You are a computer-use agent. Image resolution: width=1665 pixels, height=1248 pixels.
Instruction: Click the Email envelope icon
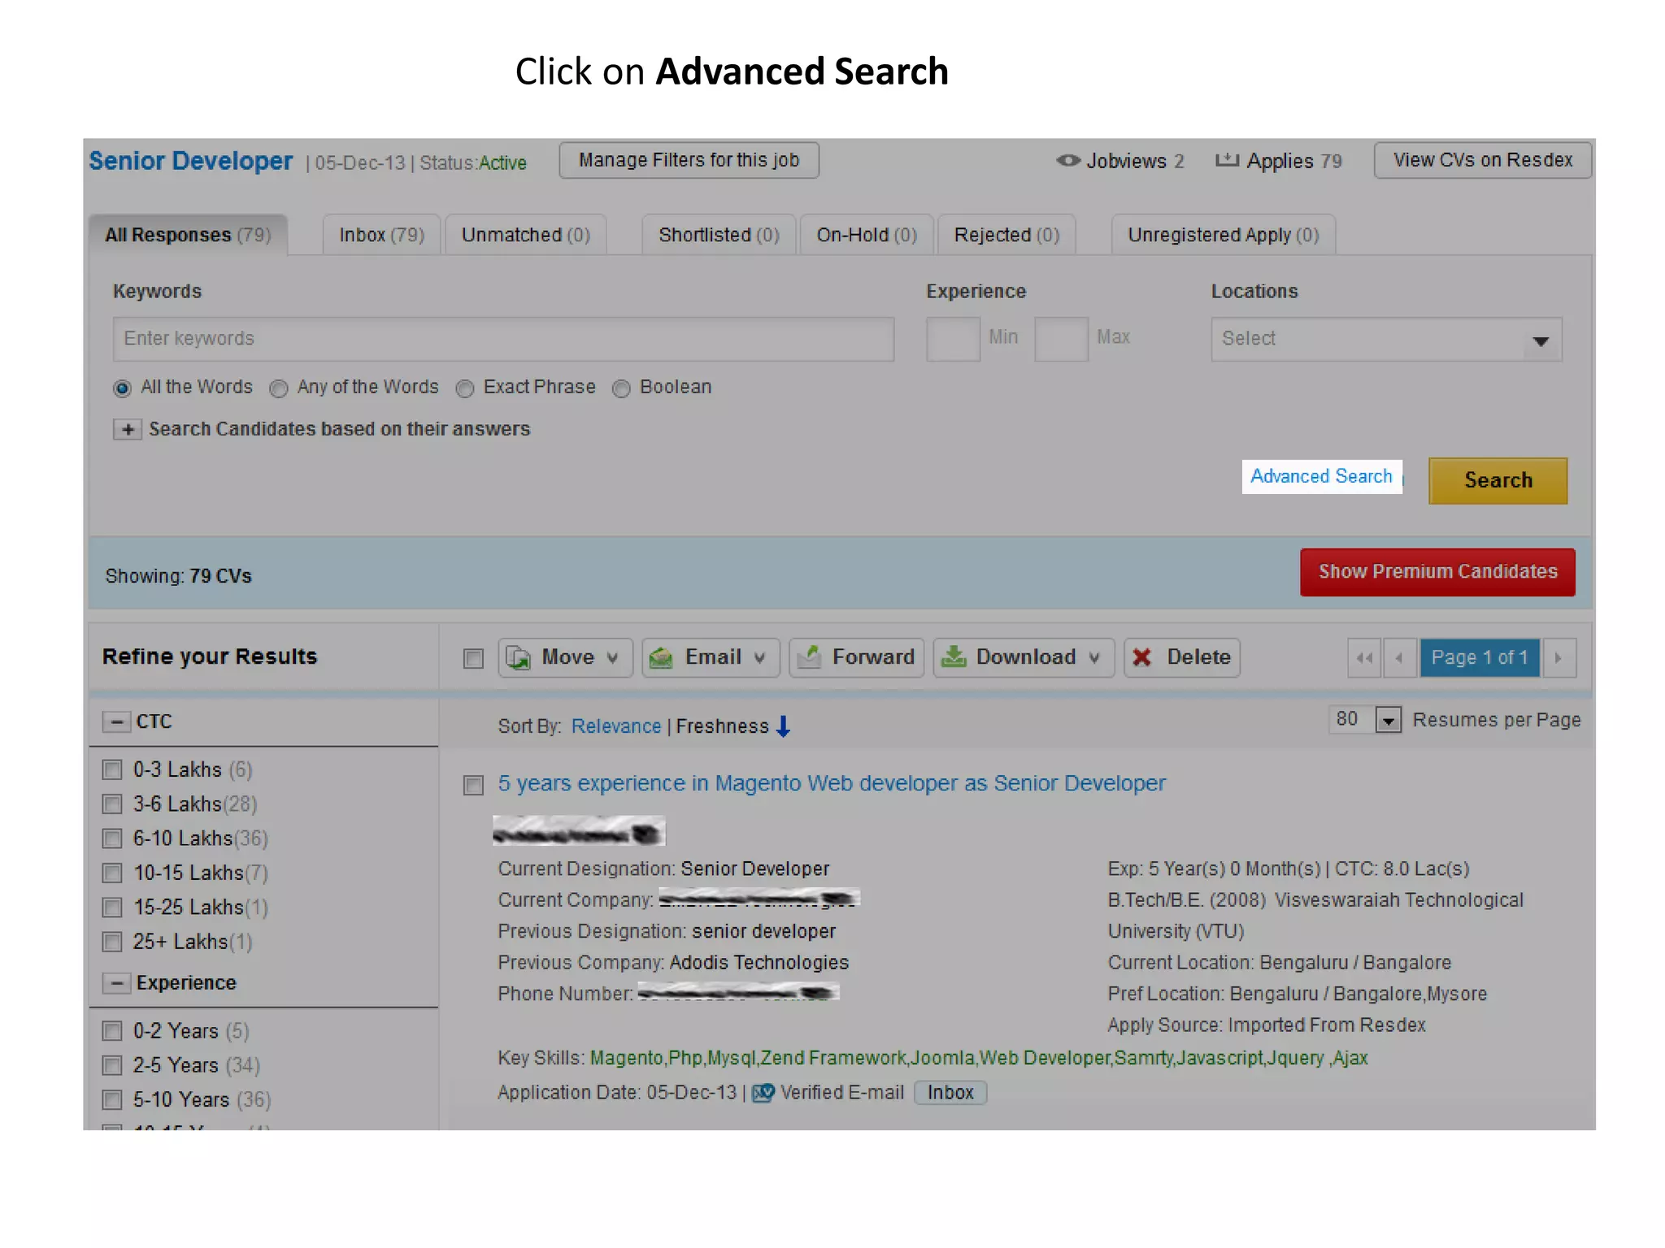(661, 657)
